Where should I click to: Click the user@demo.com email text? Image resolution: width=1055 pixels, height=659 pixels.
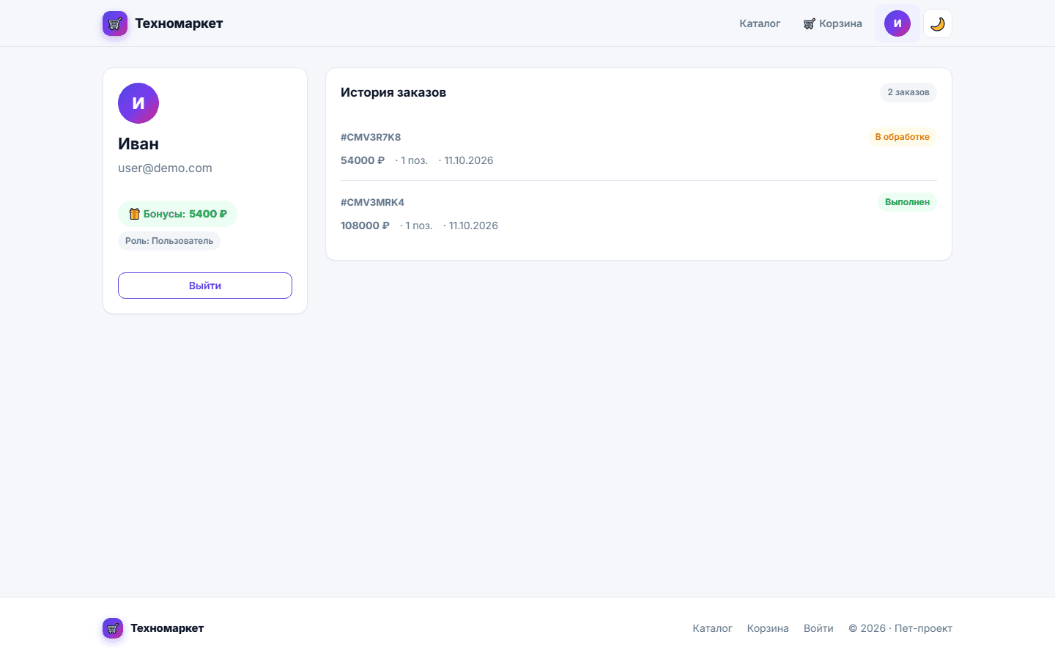165,168
